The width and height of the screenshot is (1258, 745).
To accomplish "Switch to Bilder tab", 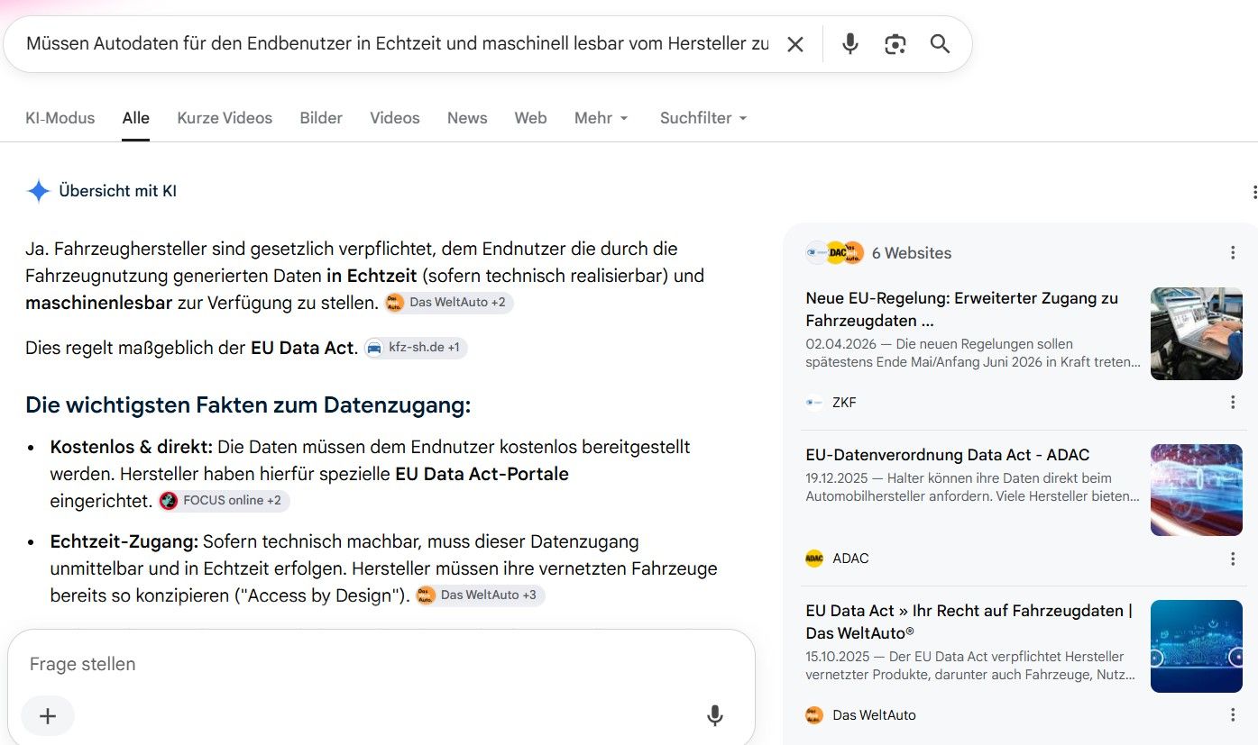I will tap(321, 118).
